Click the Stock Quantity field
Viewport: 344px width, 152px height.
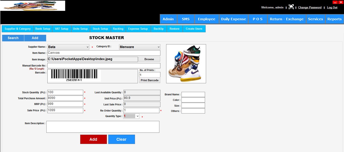pos(65,92)
